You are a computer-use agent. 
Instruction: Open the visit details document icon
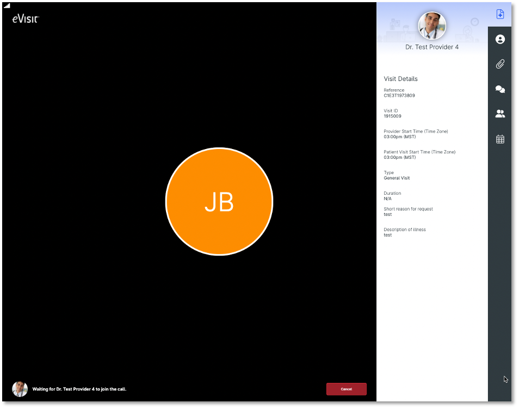tap(500, 14)
